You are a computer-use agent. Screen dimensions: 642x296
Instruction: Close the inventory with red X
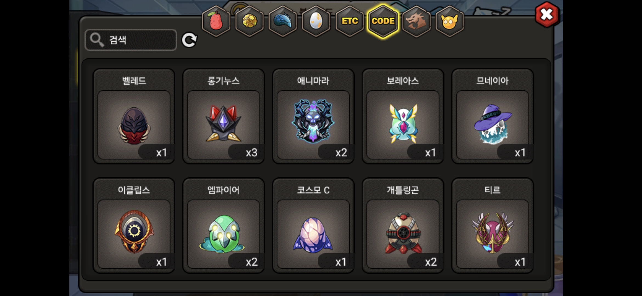[547, 15]
